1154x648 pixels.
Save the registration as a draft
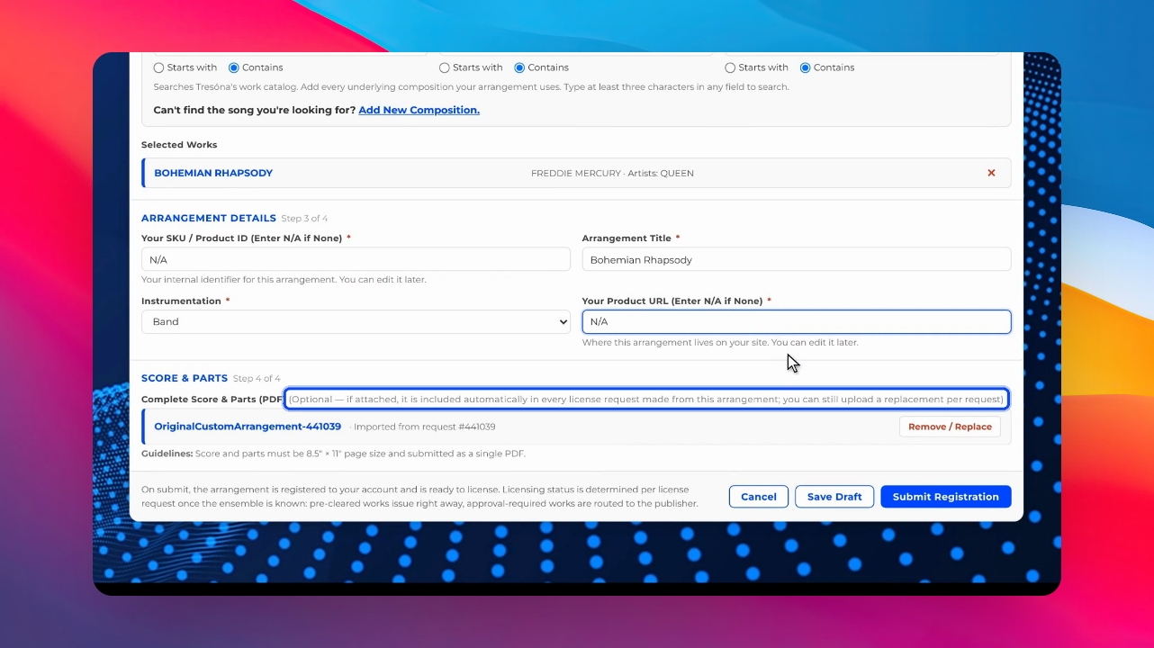tap(834, 497)
